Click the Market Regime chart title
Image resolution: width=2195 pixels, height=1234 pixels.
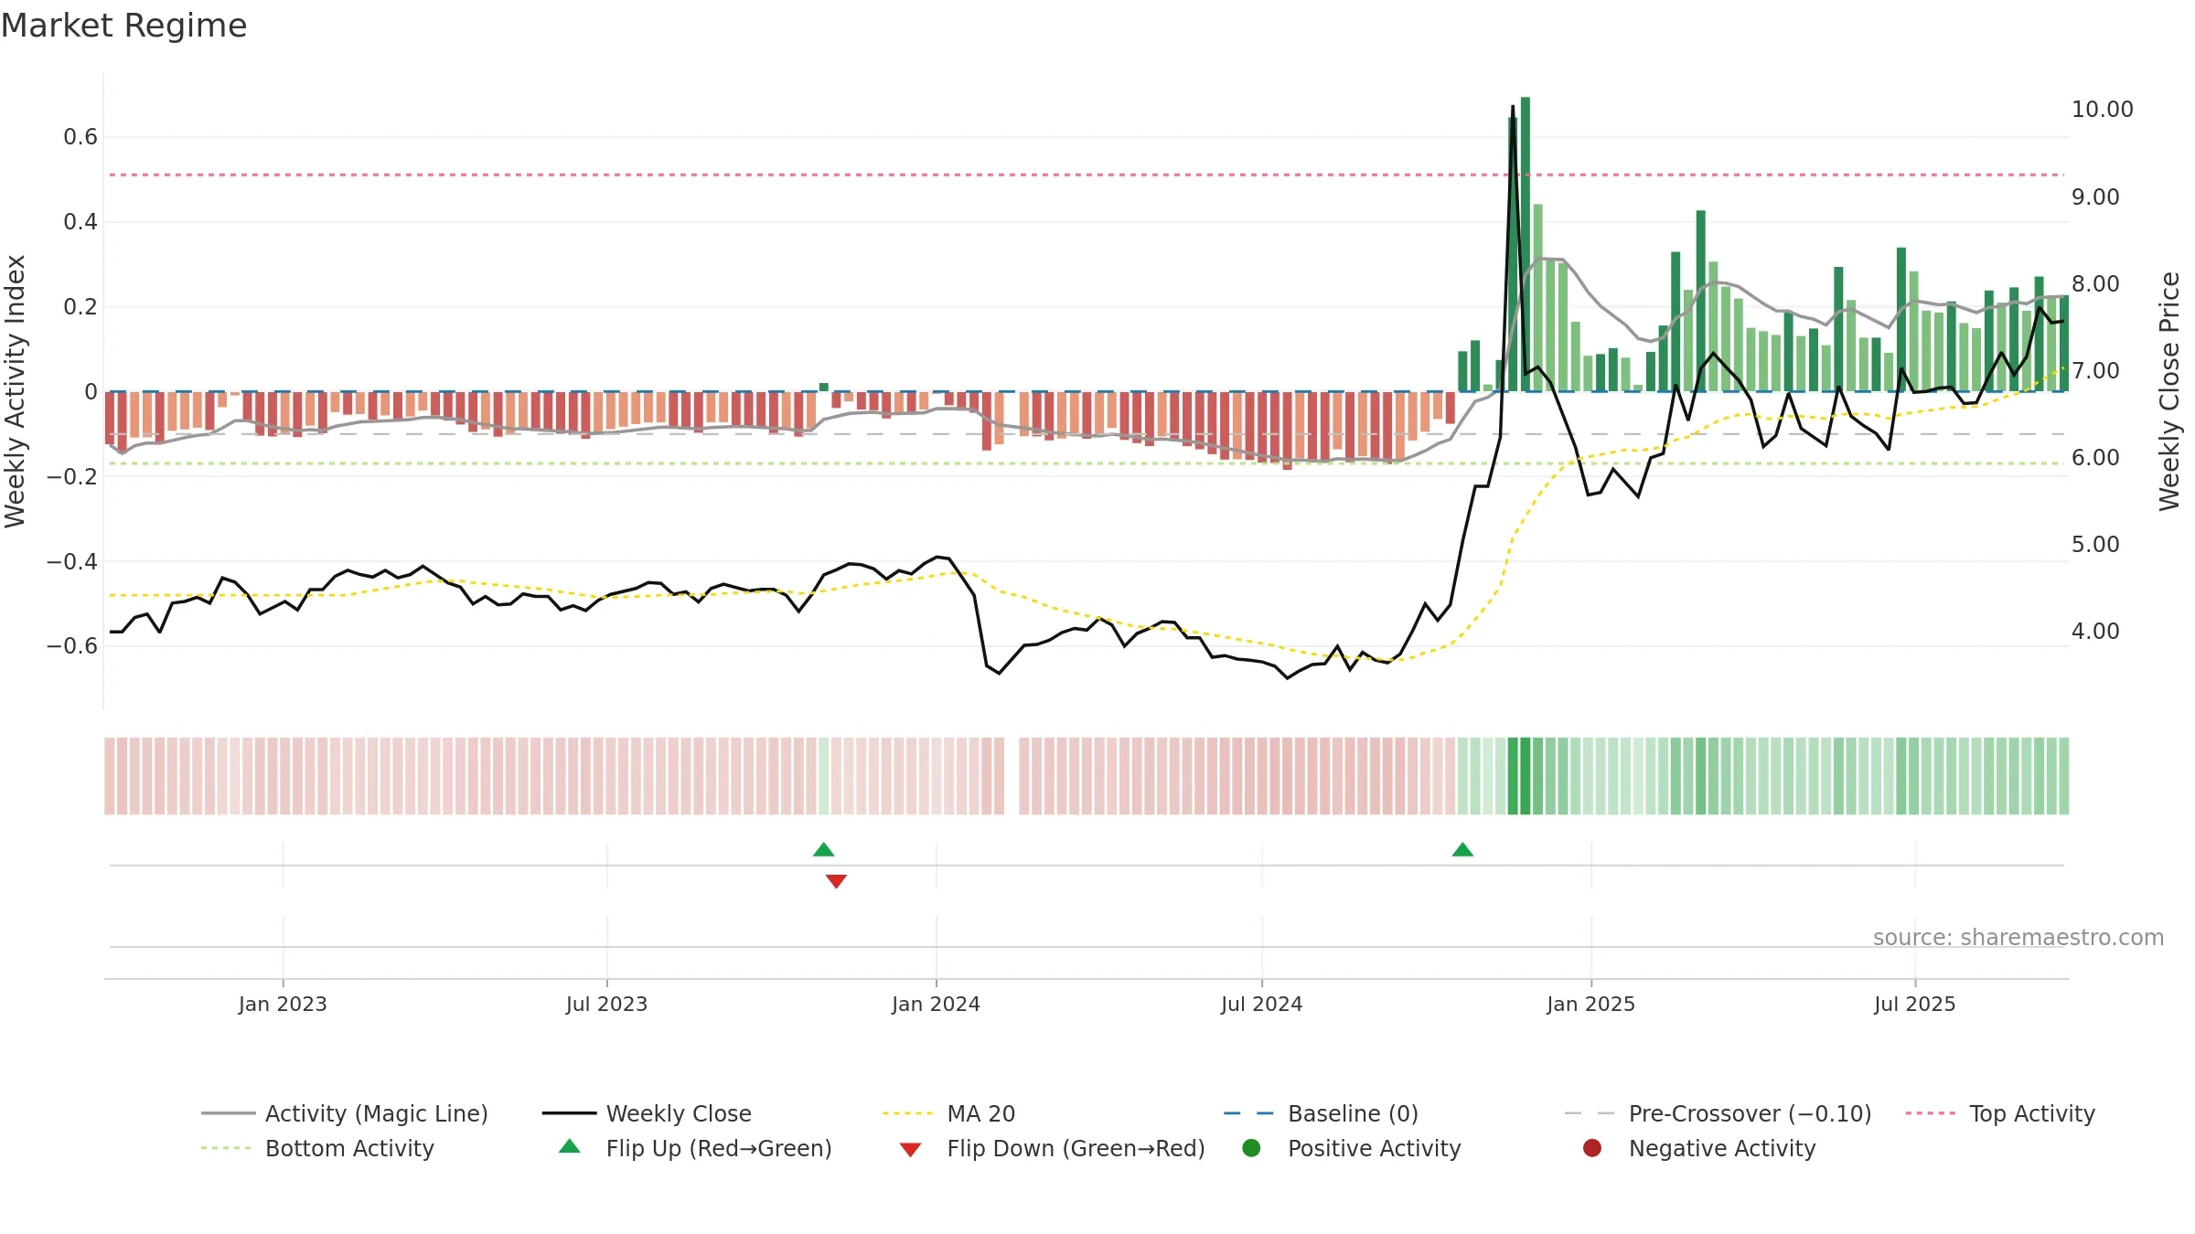(123, 26)
